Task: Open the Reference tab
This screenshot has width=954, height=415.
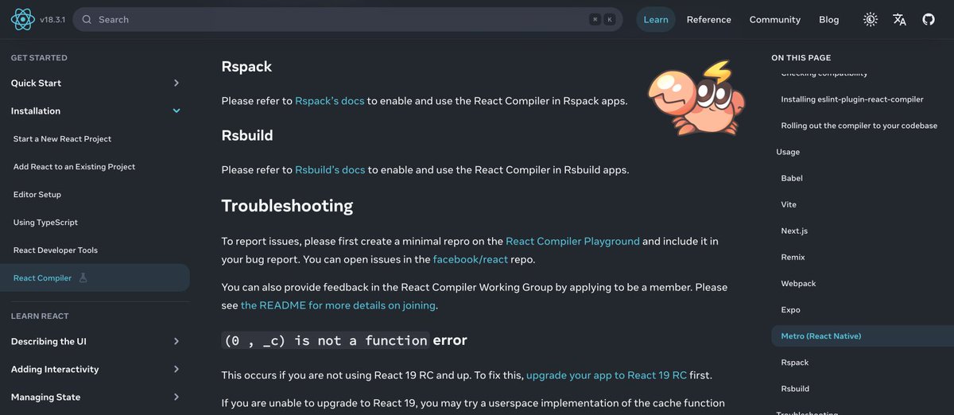Action: click(708, 19)
